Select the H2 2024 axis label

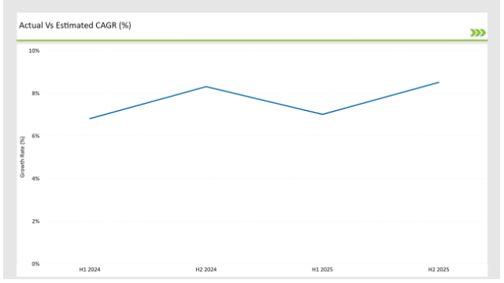[x=206, y=270]
